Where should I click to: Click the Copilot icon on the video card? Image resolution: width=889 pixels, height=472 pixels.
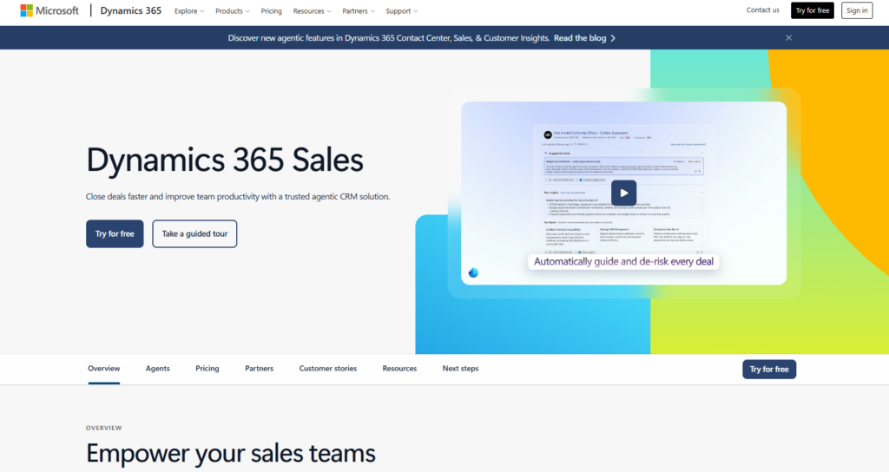(473, 272)
